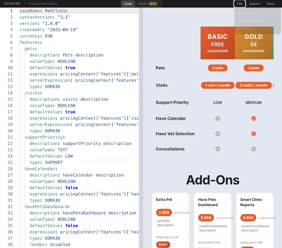
Task: Click the Support Priority row label
Action: (172, 102)
